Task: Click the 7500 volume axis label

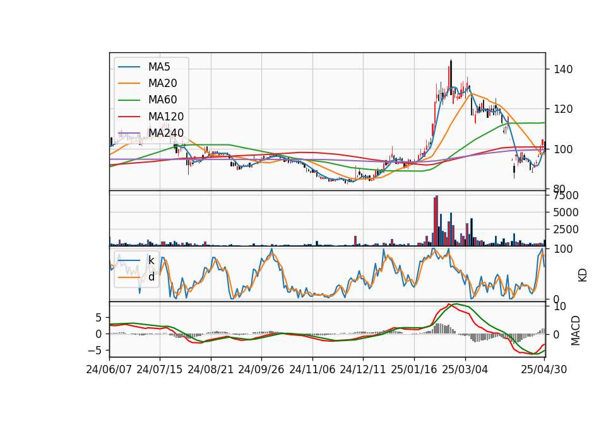Action: click(x=566, y=195)
